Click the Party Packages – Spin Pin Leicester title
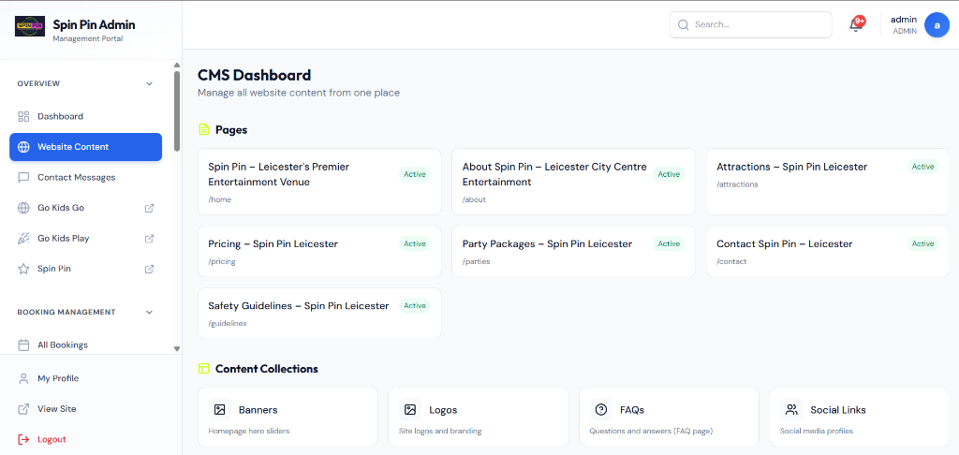The height and width of the screenshot is (455, 959). (547, 244)
